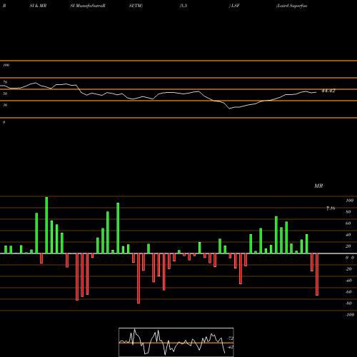Select the tallest green bar in MR histogram
Viewport: 357px width, 357px height.
pos(46,225)
